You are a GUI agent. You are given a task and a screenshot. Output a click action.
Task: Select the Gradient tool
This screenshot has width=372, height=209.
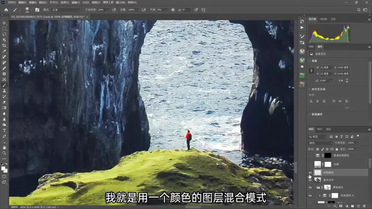tap(4, 108)
